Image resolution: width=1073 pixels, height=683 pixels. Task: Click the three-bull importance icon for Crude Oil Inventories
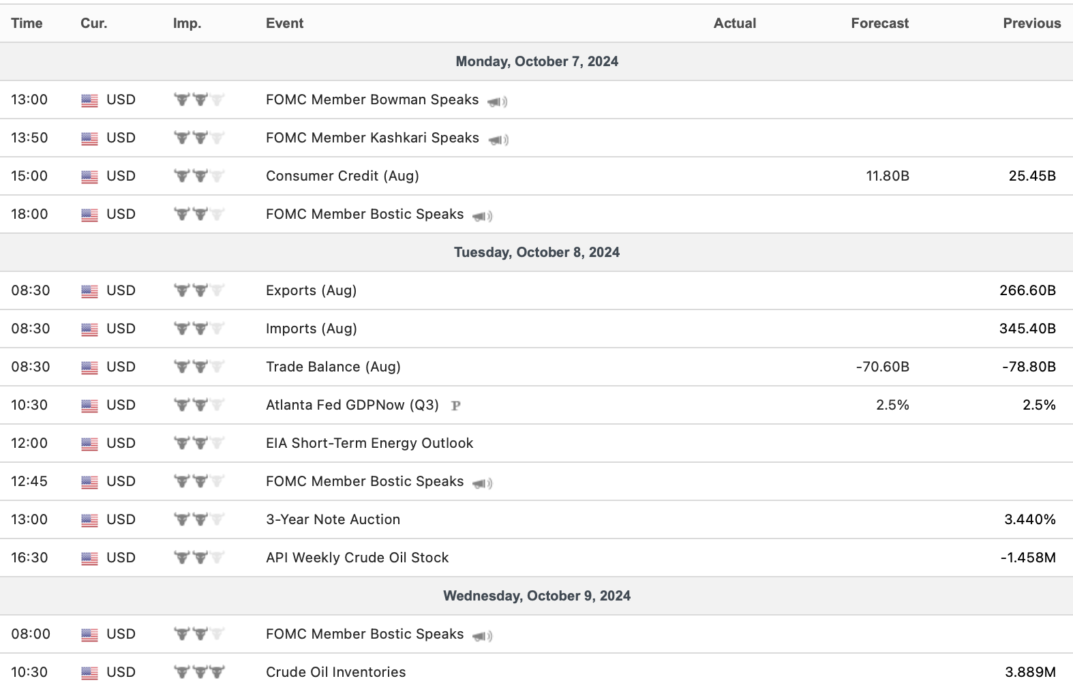[x=199, y=672]
